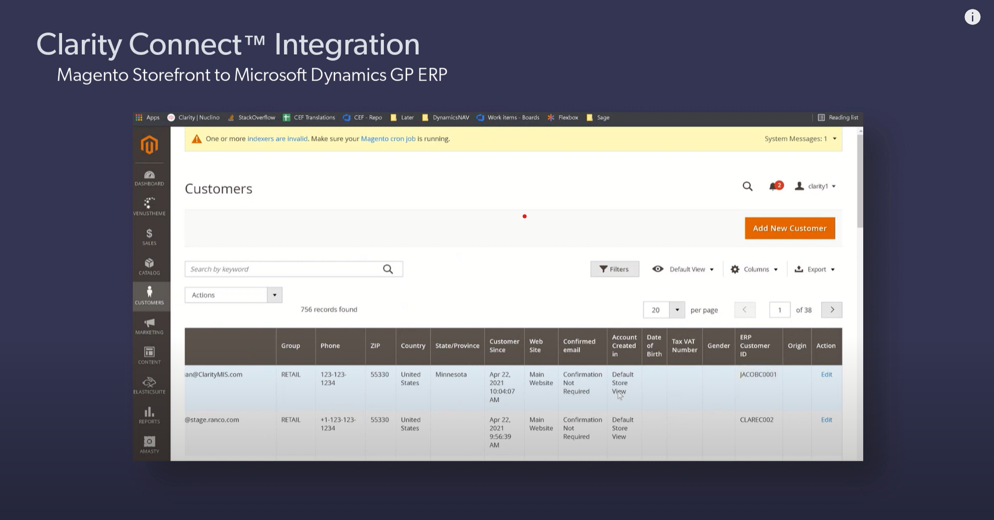This screenshot has height=520, width=994.
Task: Click the video info icon
Action: (x=972, y=17)
